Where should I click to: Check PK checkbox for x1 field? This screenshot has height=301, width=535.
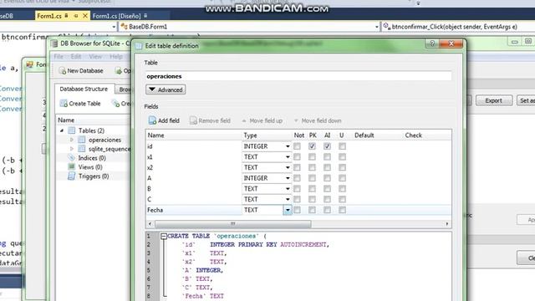(x=312, y=157)
